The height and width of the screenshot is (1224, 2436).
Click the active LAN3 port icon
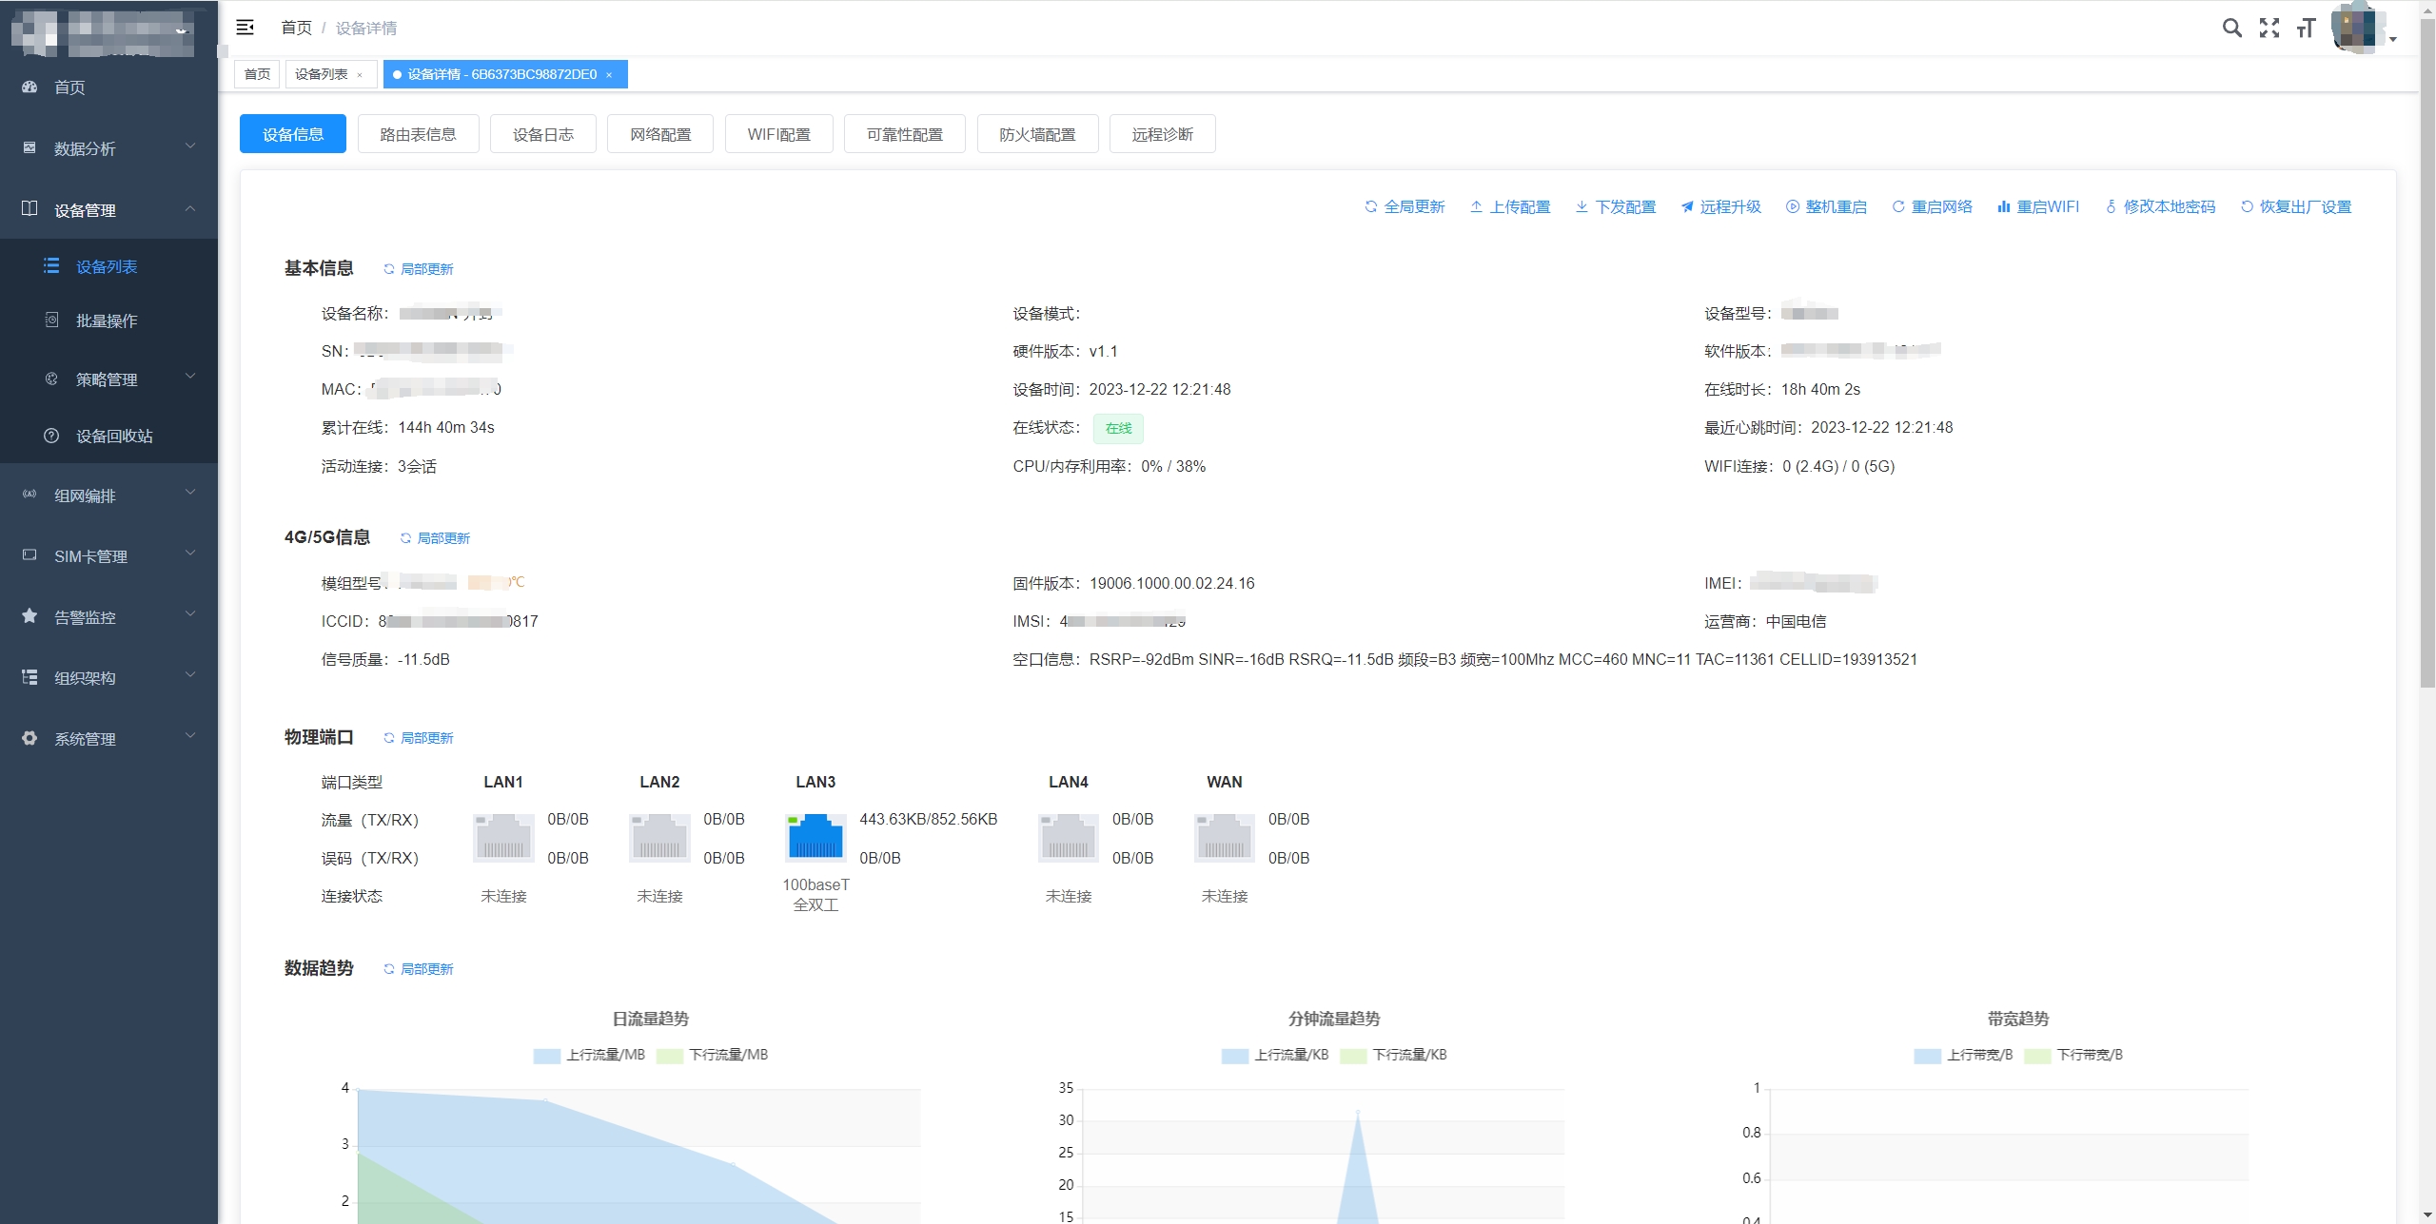pos(815,837)
